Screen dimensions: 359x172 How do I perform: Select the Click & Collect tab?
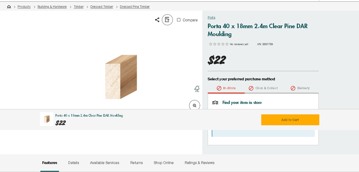263,88
